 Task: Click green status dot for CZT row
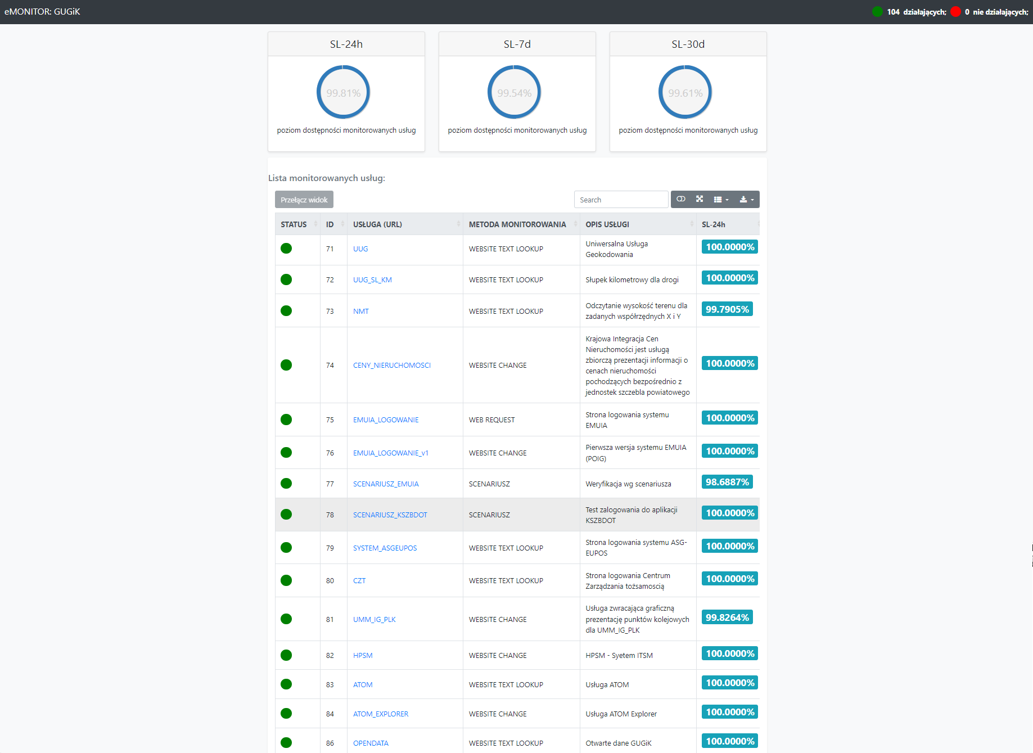(x=286, y=580)
